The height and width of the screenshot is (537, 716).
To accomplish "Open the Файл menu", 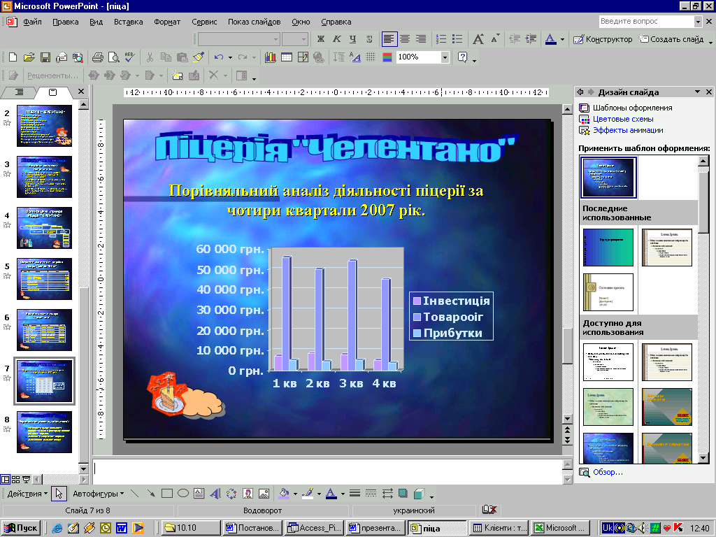I will [x=32, y=22].
